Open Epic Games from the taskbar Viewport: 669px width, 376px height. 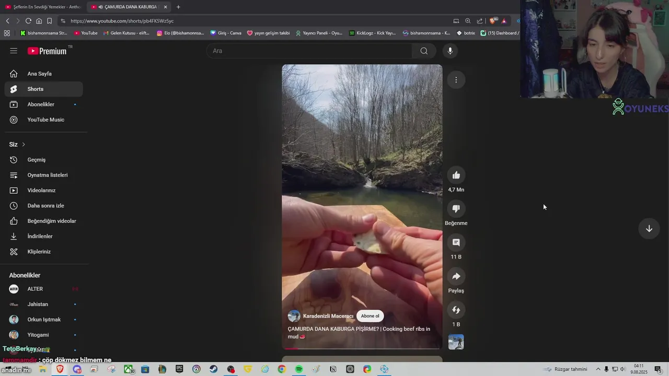(x=179, y=369)
